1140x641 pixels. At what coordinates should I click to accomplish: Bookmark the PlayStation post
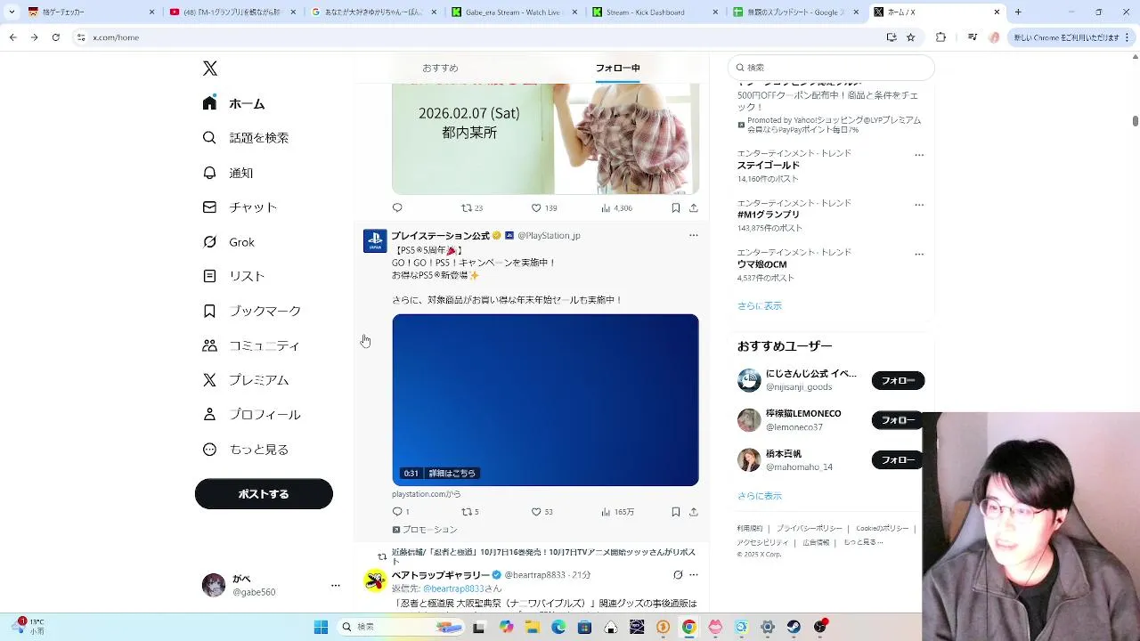(675, 512)
